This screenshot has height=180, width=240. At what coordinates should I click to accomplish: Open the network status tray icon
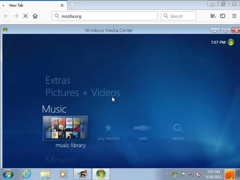191,174
